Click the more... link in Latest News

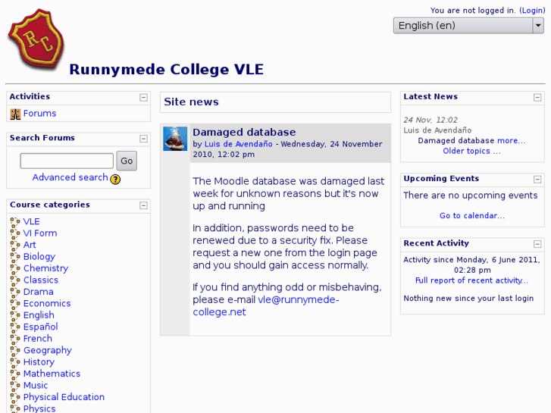click(512, 141)
